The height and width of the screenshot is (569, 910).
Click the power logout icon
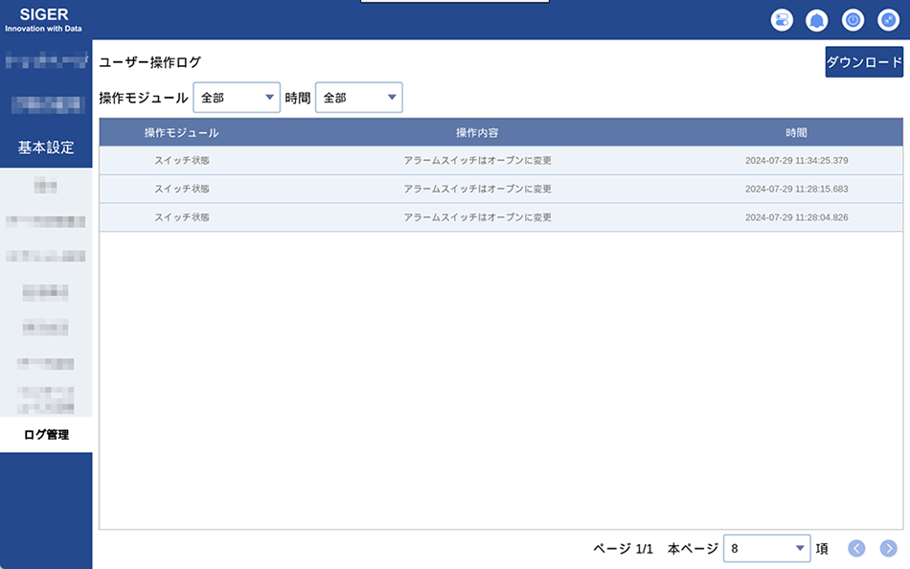(853, 20)
